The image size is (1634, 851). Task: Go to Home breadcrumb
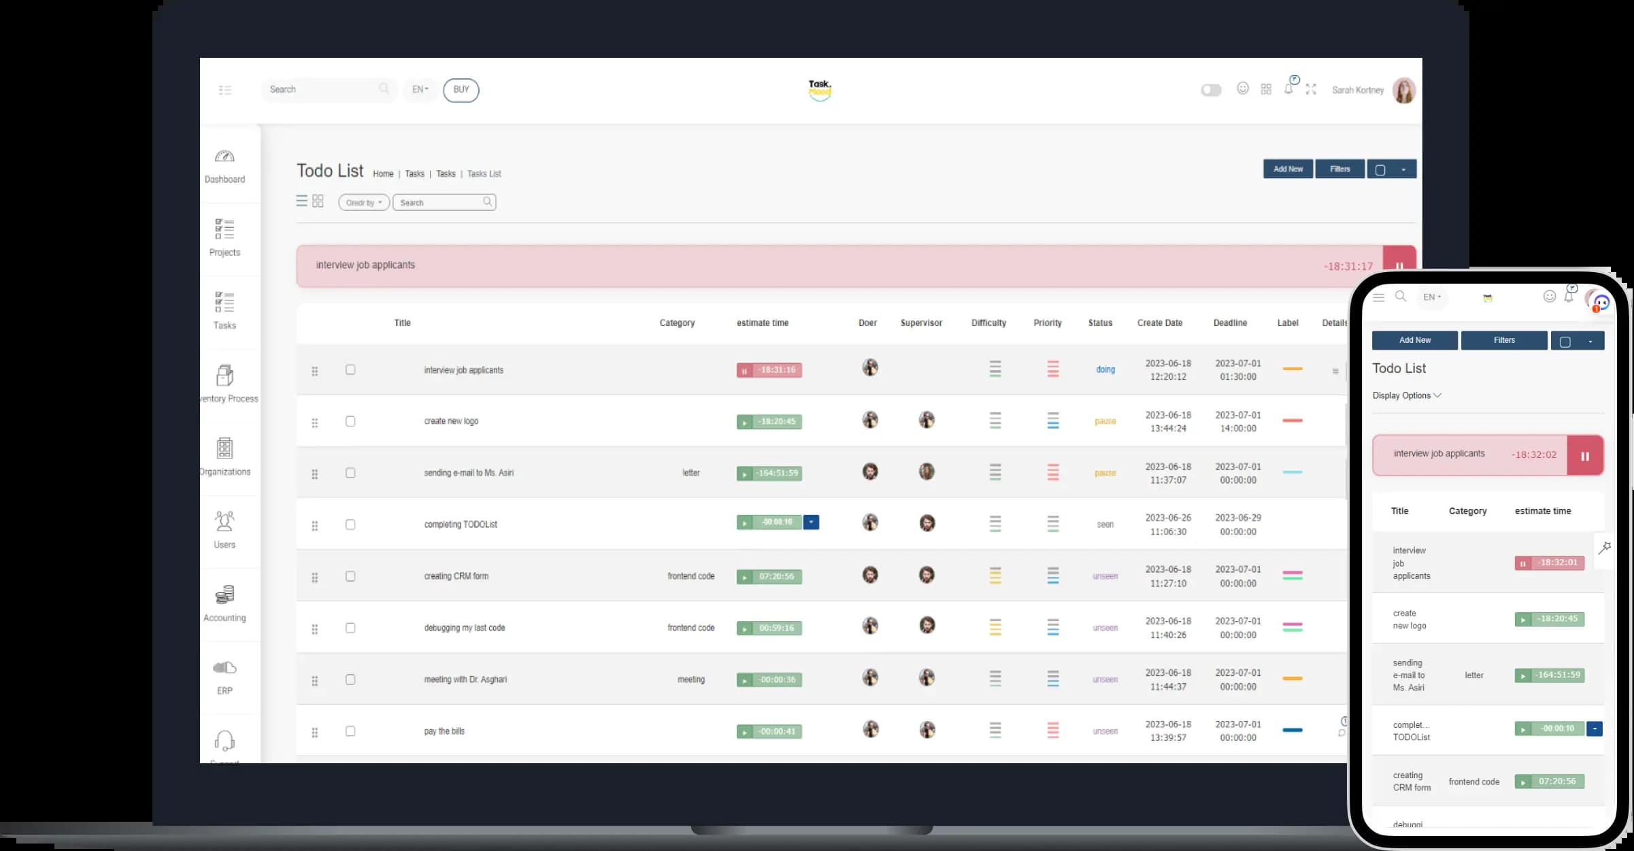point(383,174)
